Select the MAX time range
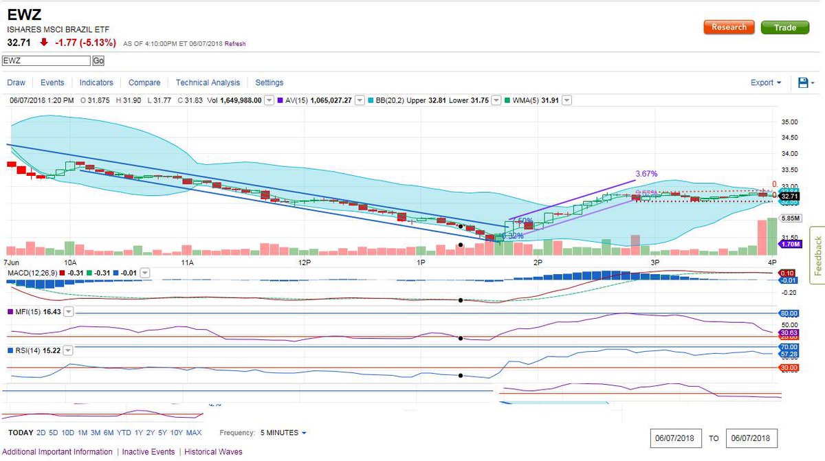The height and width of the screenshot is (461, 825). click(x=194, y=433)
